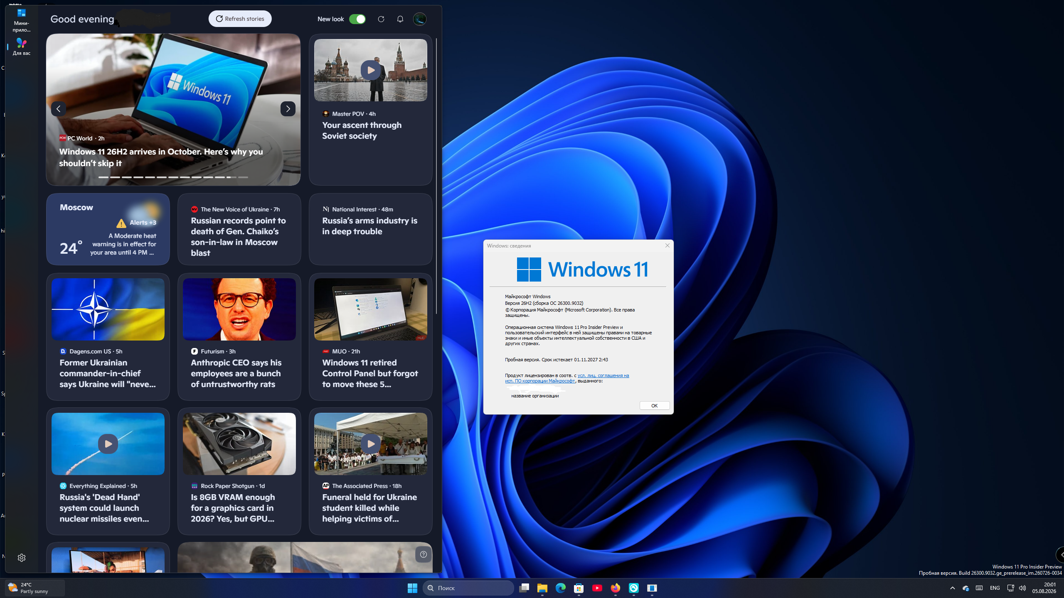Click the help question mark icon
This screenshot has width=1064, height=598.
pos(423,554)
